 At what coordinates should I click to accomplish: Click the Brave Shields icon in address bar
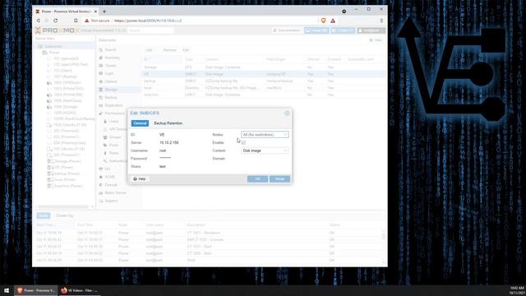click(323, 21)
